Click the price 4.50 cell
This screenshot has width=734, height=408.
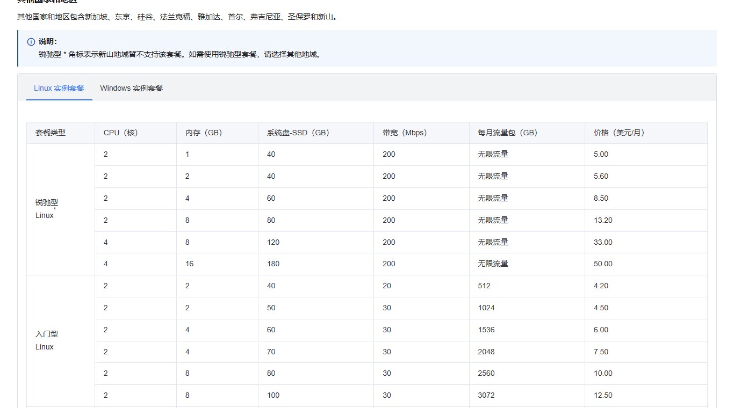click(x=646, y=308)
